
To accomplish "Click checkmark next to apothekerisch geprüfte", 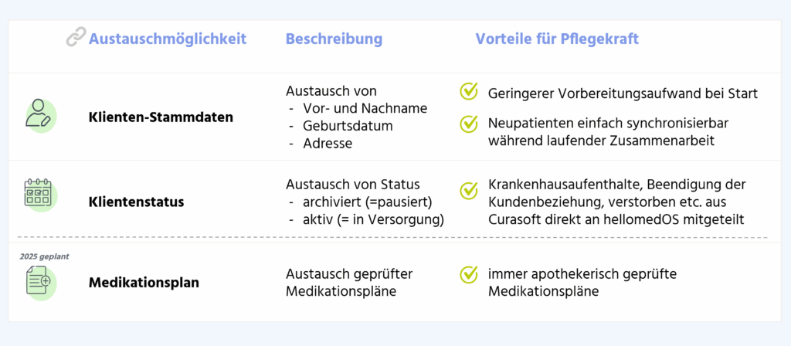I will 469,273.
